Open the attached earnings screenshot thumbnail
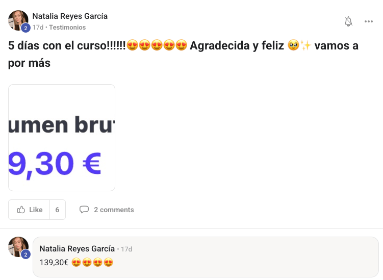The width and height of the screenshot is (383, 280). click(62, 138)
